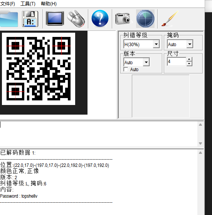Screen dimensions: 212x215
Task: Expand the 版本 Auto dropdown
Action: pyautogui.click(x=146, y=62)
